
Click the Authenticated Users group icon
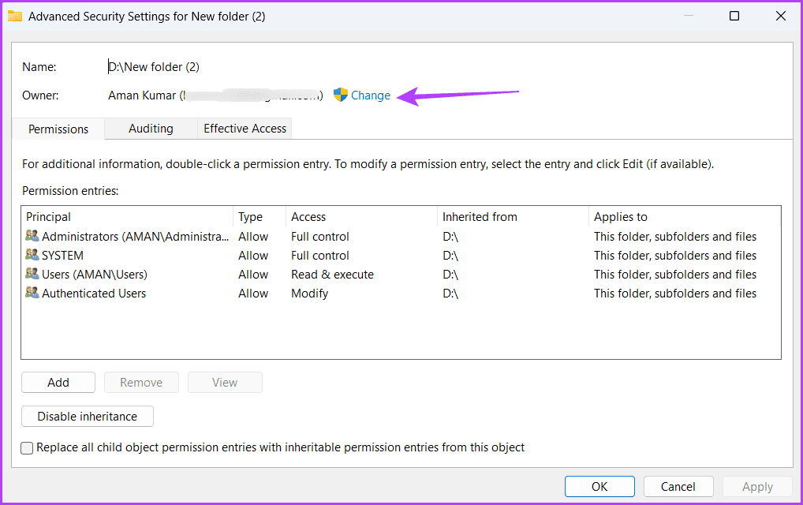click(x=32, y=293)
